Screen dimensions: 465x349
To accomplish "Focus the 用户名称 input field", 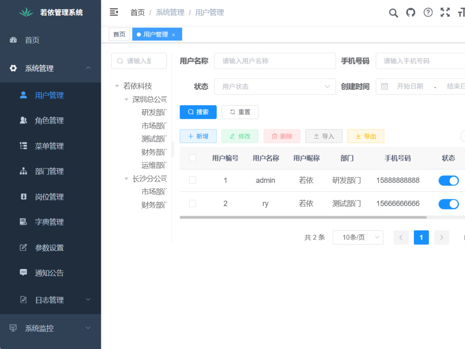I will click(275, 61).
